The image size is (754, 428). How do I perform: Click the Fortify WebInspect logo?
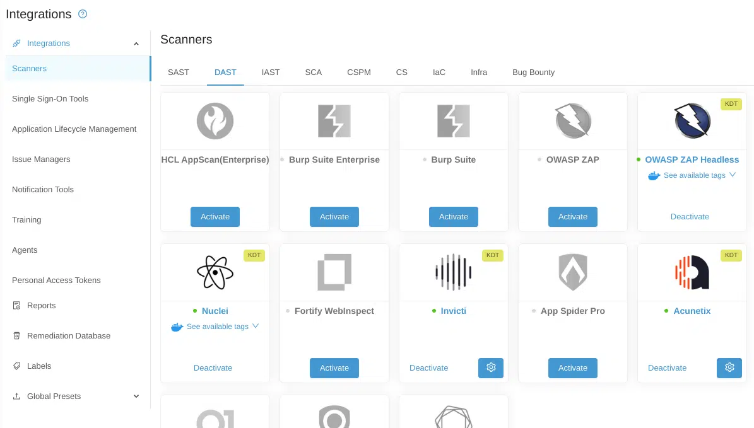coord(334,272)
